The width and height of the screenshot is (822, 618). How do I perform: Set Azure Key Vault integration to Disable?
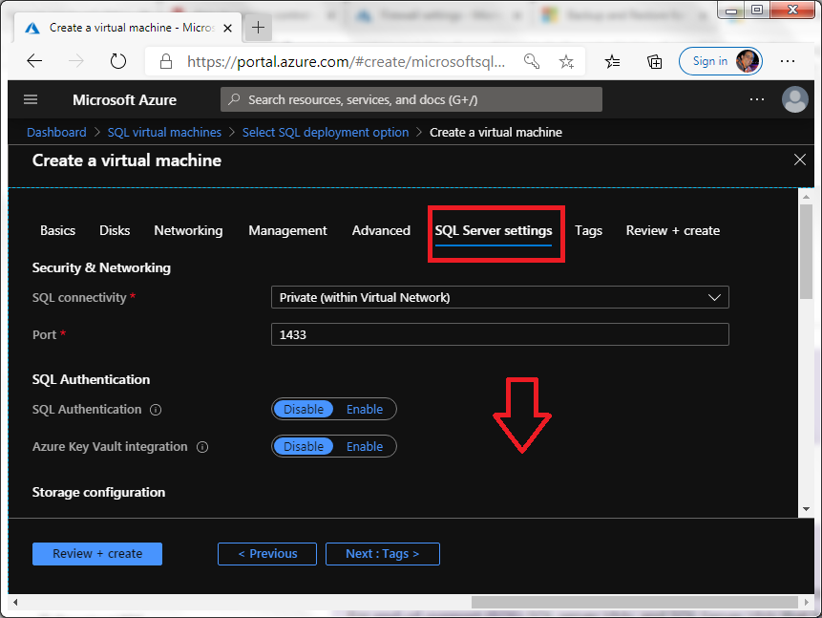tap(304, 446)
